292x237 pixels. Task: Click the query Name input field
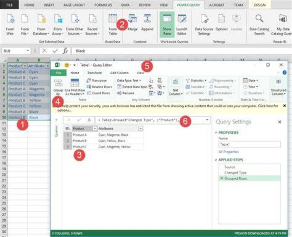click(249, 144)
